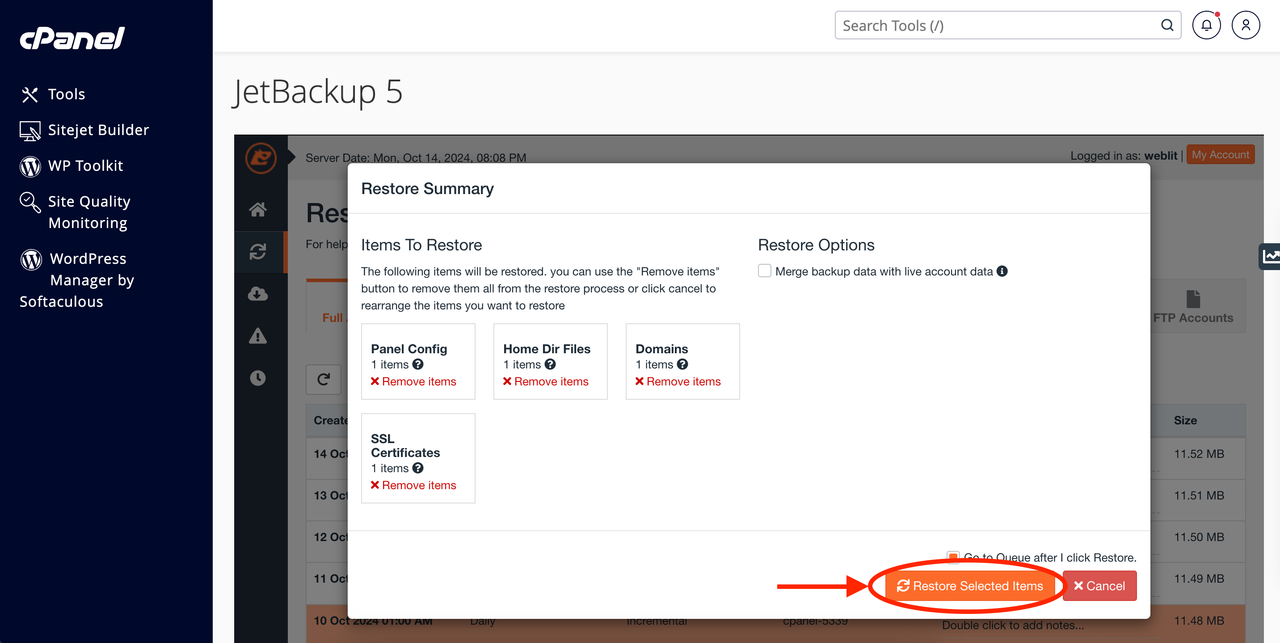Click Restore Selected Items
The height and width of the screenshot is (643, 1280).
[970, 586]
